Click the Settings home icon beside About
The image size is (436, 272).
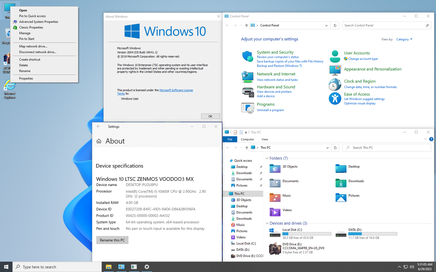pyautogui.click(x=99, y=141)
